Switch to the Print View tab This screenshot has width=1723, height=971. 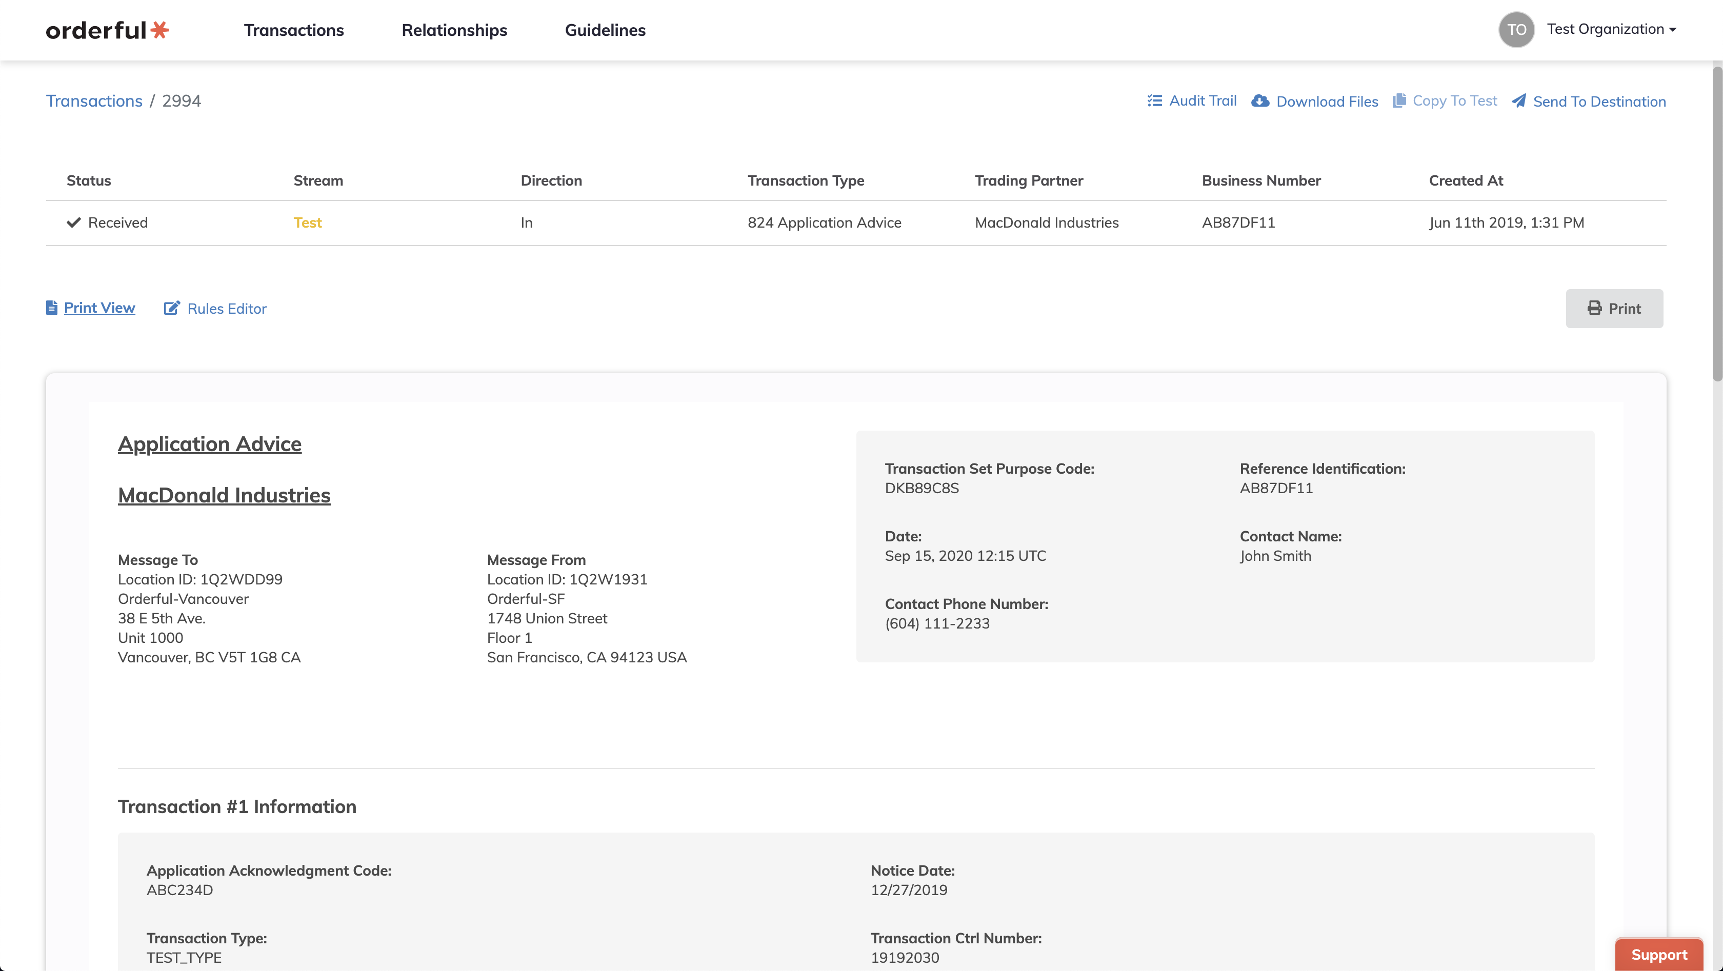[99, 308]
